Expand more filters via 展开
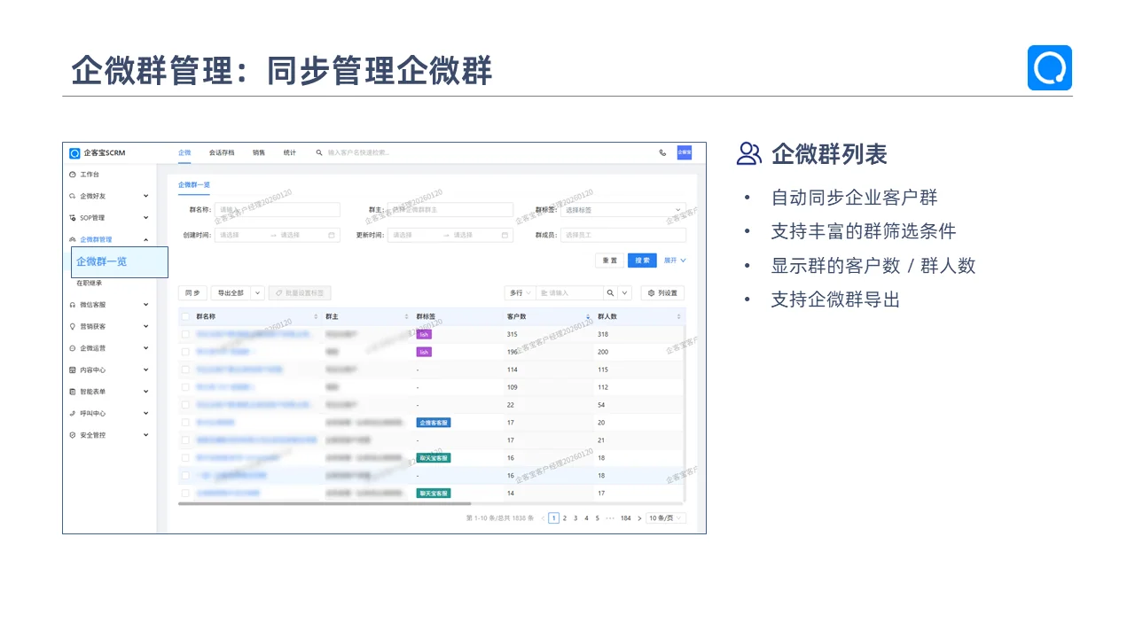Screen dimensions: 1135x638 (676, 261)
